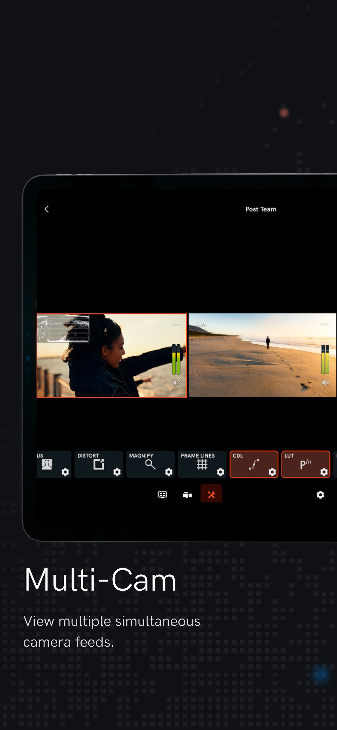Image resolution: width=337 pixels, height=730 pixels.
Task: Switch to the cameras tab
Action: point(187,495)
